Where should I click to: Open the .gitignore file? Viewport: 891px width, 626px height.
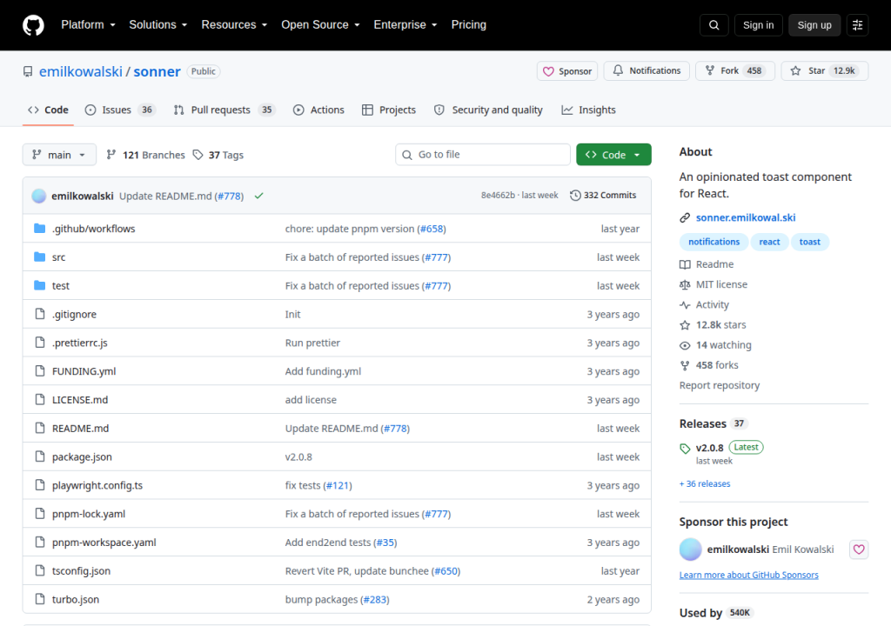click(75, 314)
